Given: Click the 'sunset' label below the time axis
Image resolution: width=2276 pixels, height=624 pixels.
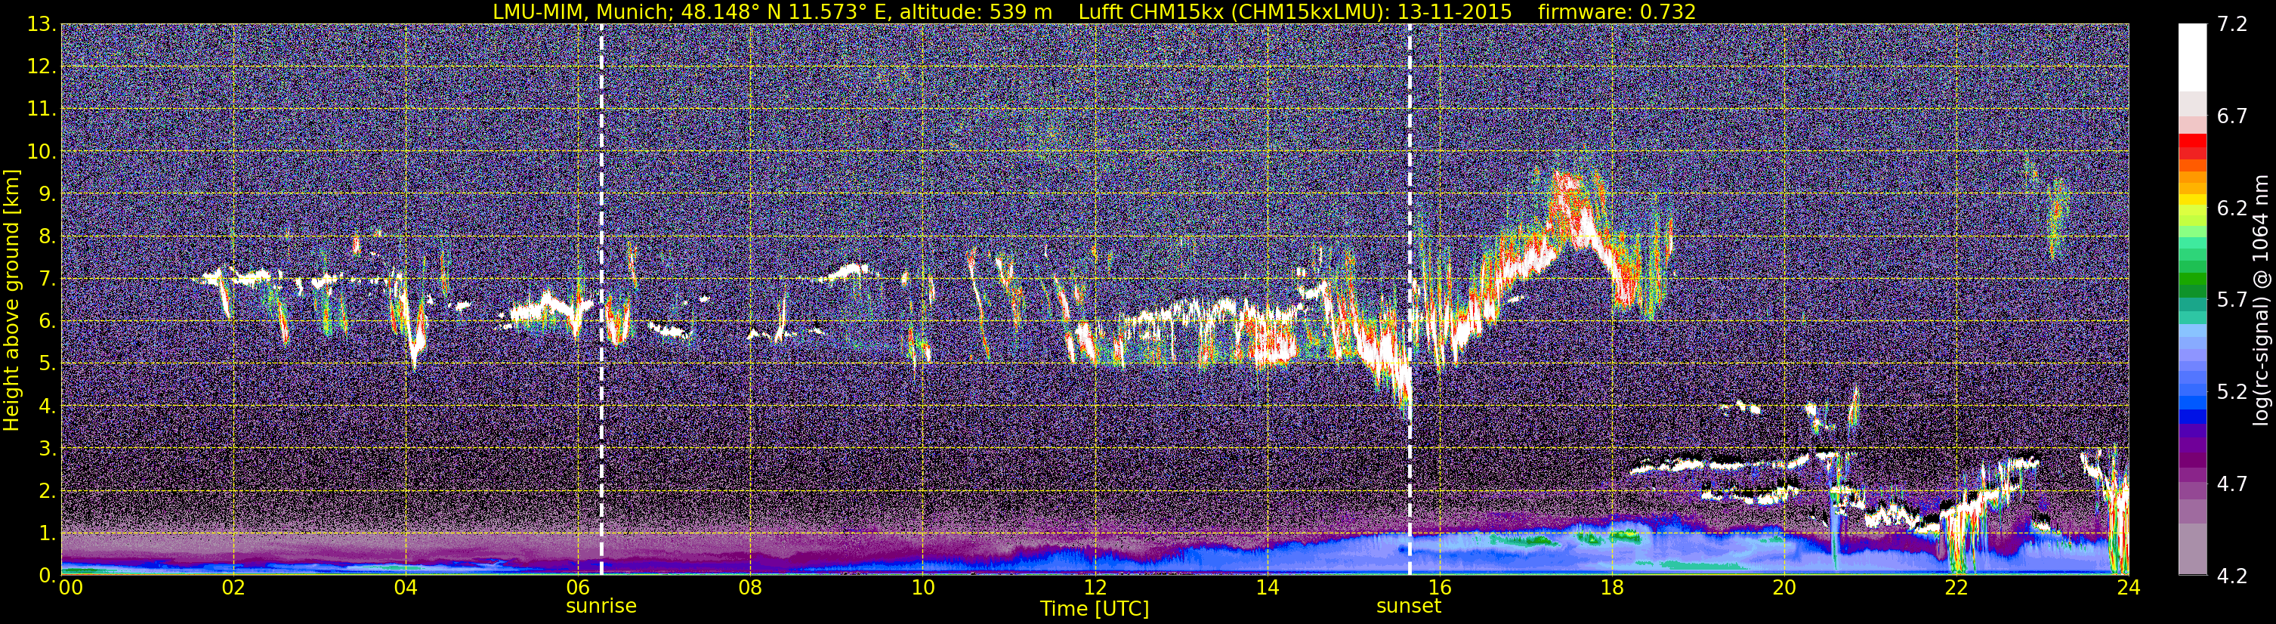Looking at the screenshot, I should tap(1408, 607).
